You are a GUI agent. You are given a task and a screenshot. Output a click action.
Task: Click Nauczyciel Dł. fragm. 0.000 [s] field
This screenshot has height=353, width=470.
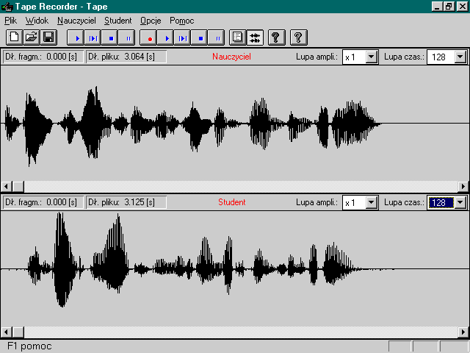click(x=43, y=57)
